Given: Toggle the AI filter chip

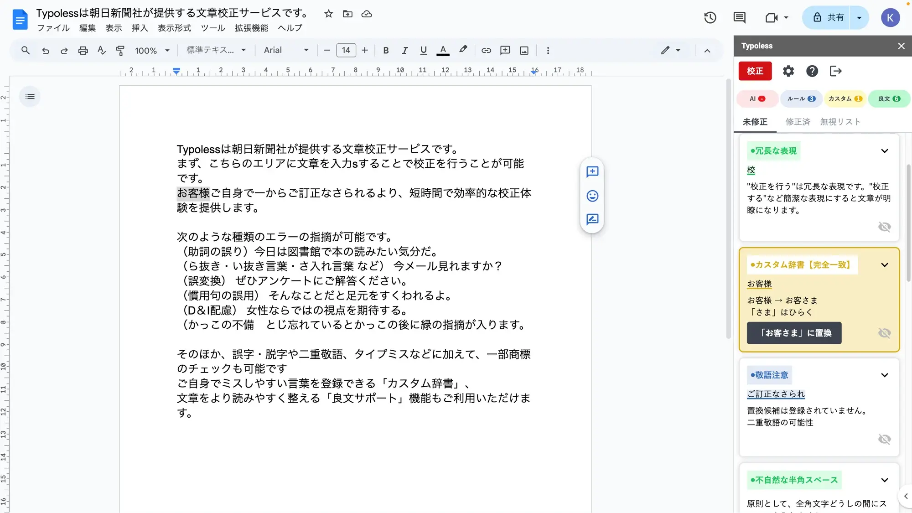Looking at the screenshot, I should point(757,98).
